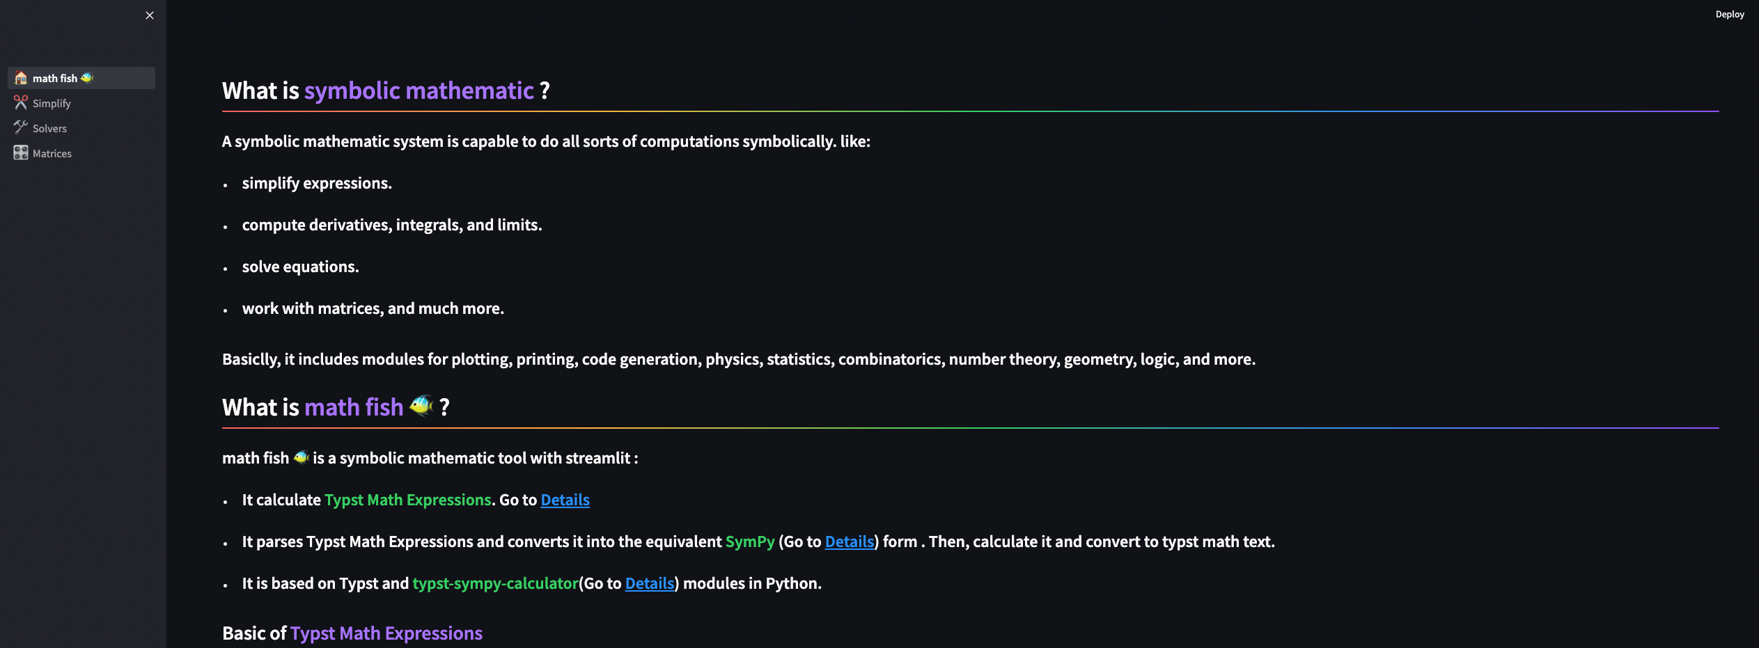Image resolution: width=1759 pixels, height=648 pixels.
Task: Click the Matrices grid icon in sidebar
Action: [x=21, y=153]
